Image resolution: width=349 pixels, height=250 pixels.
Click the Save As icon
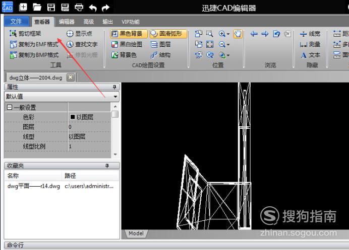(65, 7)
